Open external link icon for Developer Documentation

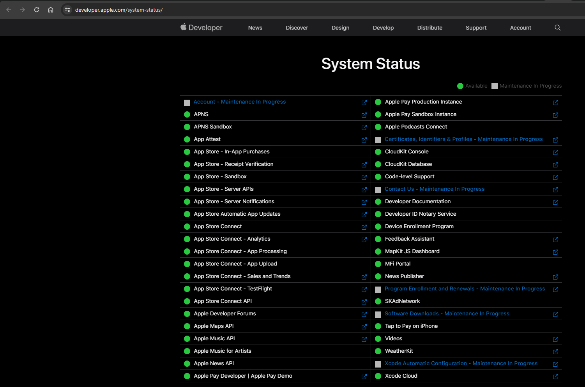(555, 202)
